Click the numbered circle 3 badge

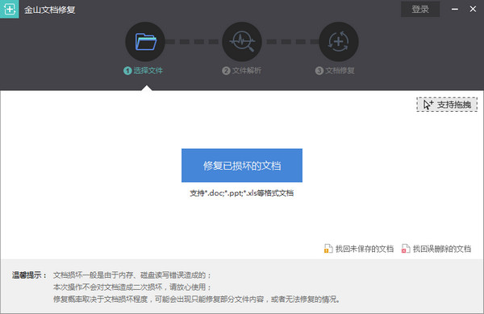pos(319,71)
